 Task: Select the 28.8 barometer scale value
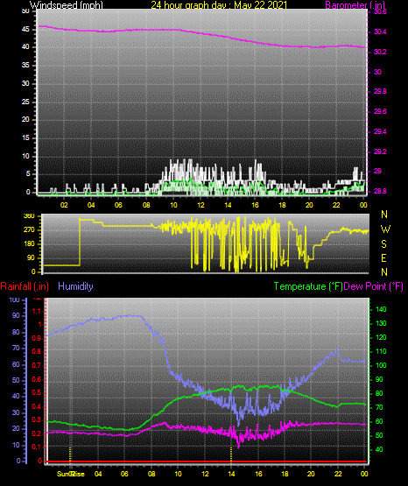tap(380, 191)
